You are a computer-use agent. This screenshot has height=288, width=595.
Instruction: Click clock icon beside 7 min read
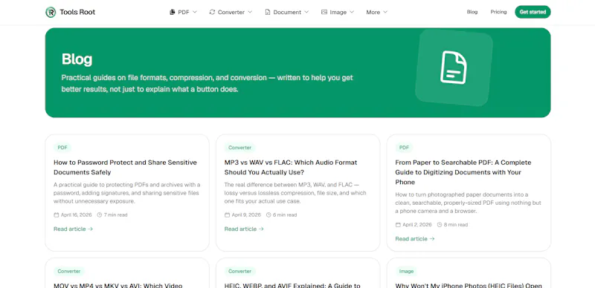tap(100, 215)
